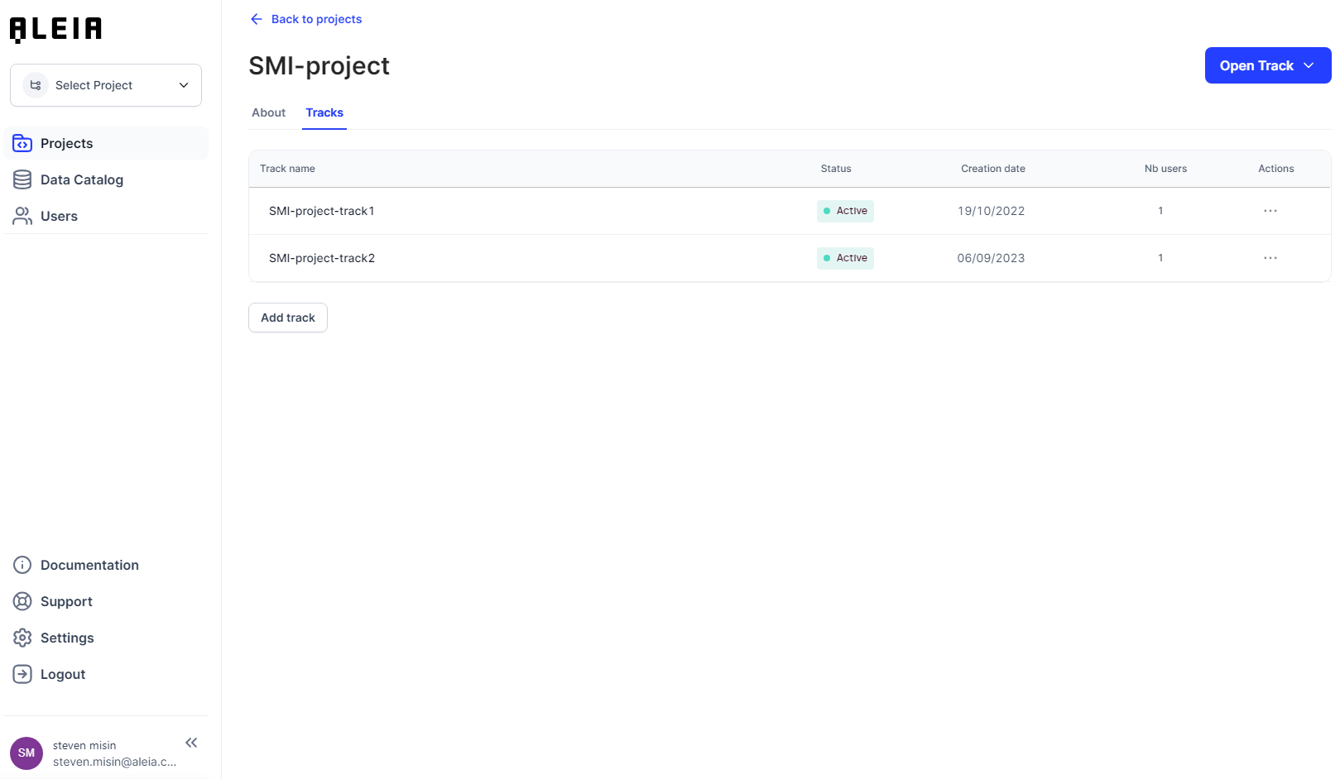The image size is (1340, 779).
Task: Click the Active status badge of SMI-project-track1
Action: coord(845,211)
